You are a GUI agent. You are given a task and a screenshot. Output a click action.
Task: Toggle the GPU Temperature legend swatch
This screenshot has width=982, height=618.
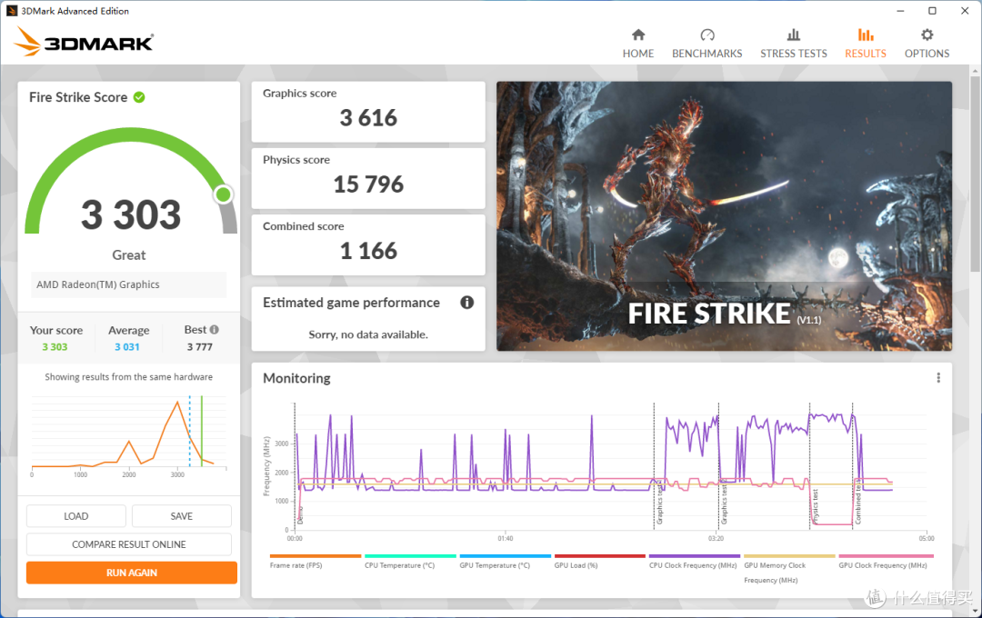click(x=505, y=556)
